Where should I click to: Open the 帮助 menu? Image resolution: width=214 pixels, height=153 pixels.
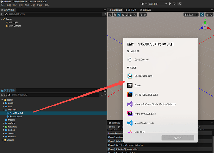(x=47, y=5)
